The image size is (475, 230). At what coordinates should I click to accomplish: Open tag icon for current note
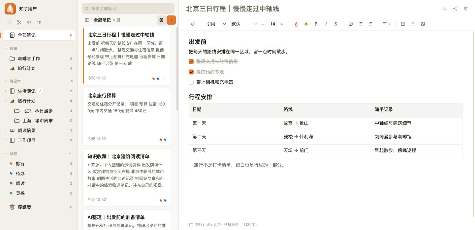[445, 9]
